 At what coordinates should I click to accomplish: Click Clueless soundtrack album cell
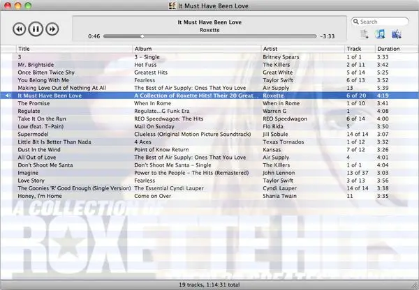click(x=193, y=135)
